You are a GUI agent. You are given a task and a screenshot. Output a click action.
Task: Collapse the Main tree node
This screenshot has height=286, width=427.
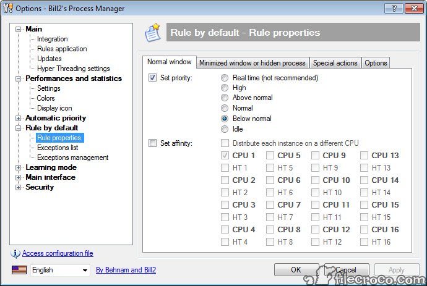click(x=18, y=29)
